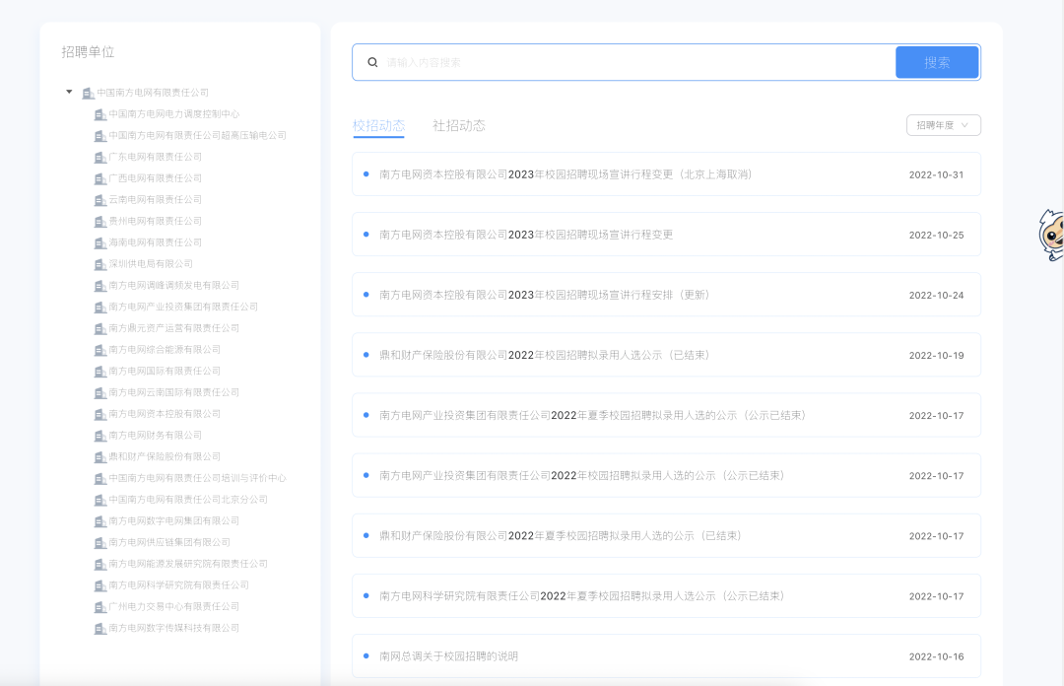Collapse the 中国南方电网有限责任公司 tree triangle
Screen dimensions: 1064x686
[x=69, y=92]
